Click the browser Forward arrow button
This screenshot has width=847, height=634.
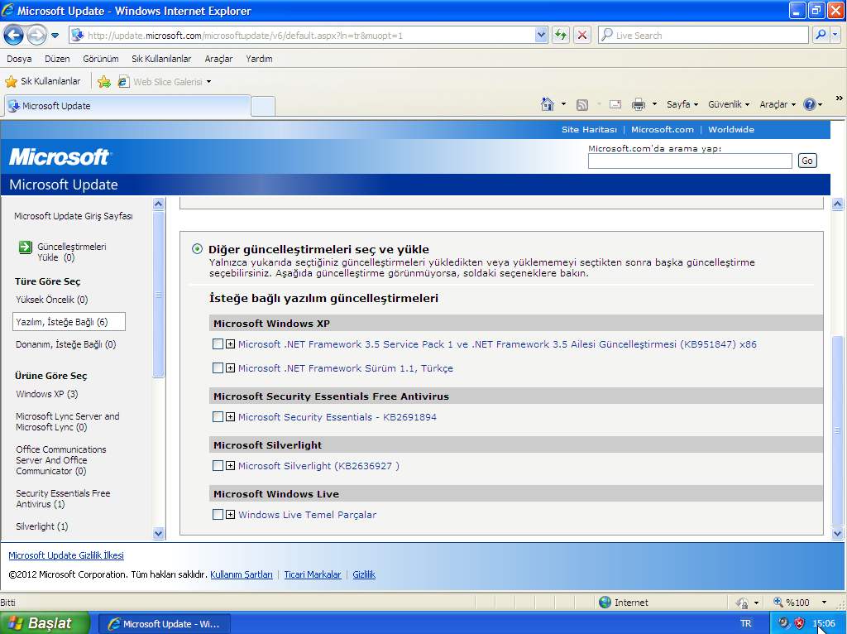(36, 36)
